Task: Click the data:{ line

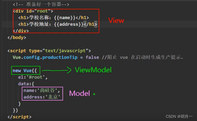Action: point(26,84)
